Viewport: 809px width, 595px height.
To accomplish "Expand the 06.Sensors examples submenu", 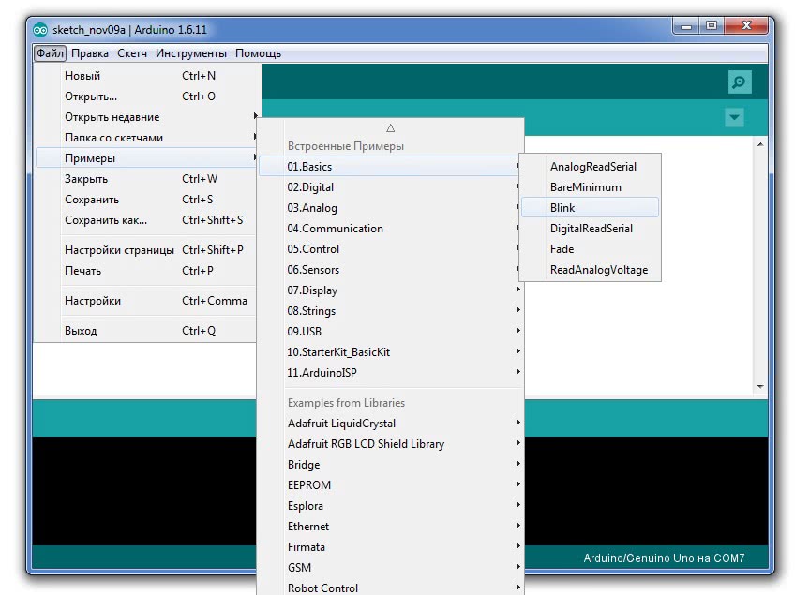I will (313, 270).
